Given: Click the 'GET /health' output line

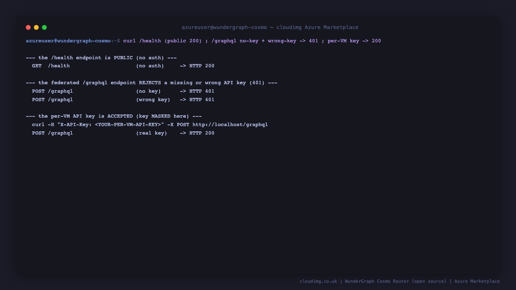Looking at the screenshot, I should coord(123,66).
